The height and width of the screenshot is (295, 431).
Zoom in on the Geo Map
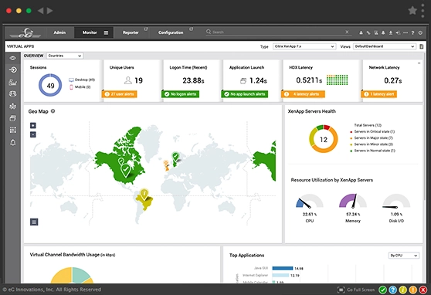(33, 126)
